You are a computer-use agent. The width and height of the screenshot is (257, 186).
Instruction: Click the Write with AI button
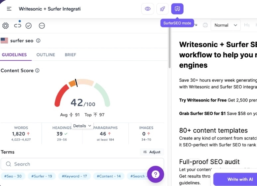(235, 179)
